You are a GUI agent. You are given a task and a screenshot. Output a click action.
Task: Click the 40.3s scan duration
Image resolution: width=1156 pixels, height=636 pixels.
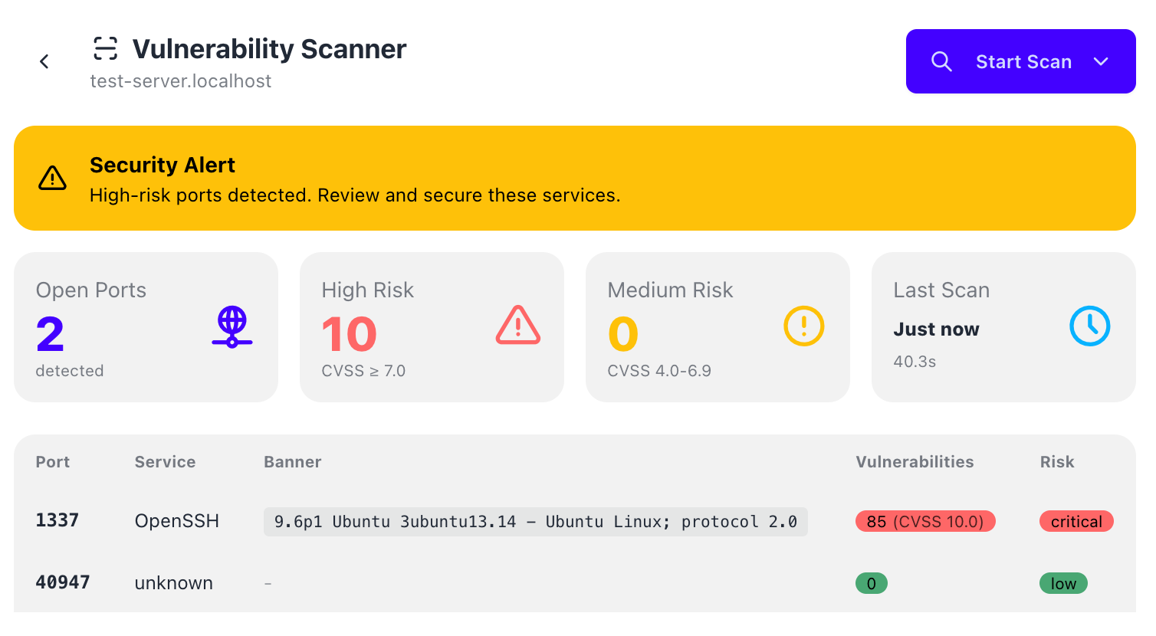(915, 362)
